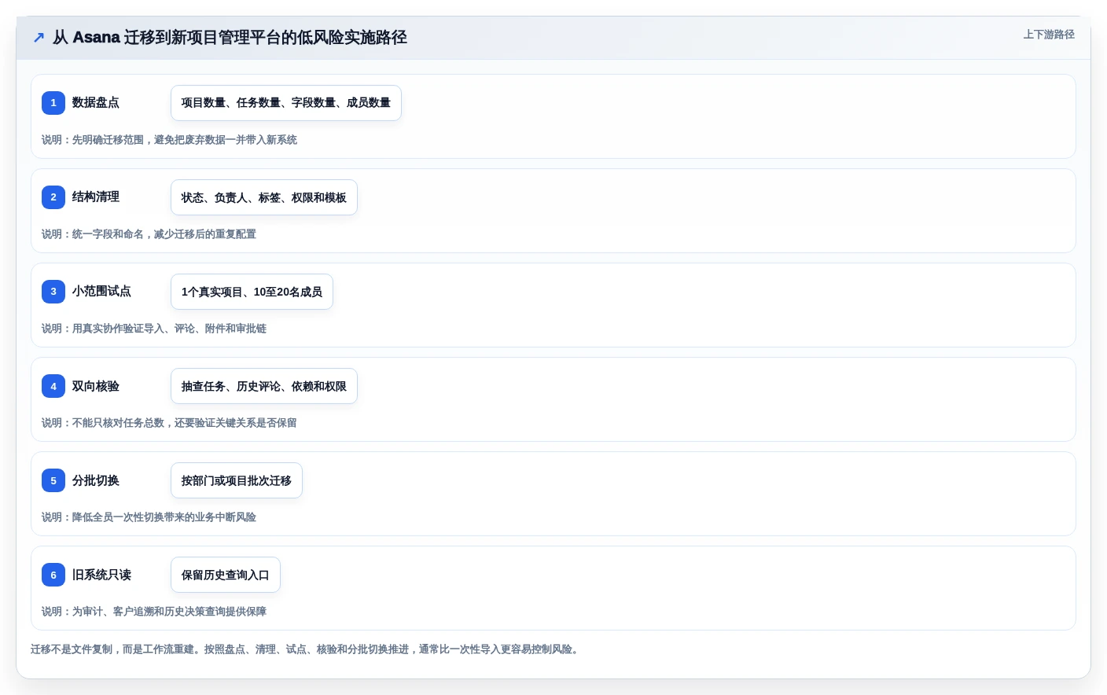Select step badge number 5
This screenshot has width=1107, height=695.
tap(53, 480)
